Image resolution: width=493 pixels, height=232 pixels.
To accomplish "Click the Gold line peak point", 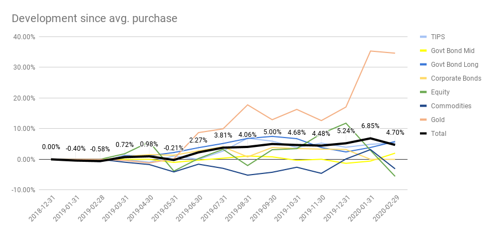I will click(370, 51).
